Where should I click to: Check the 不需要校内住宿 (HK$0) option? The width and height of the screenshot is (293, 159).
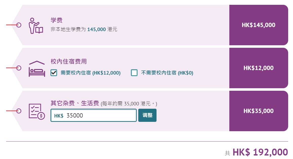coord(134,73)
